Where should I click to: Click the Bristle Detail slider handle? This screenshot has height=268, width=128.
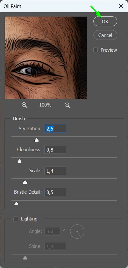pyautogui.click(x=16, y=204)
